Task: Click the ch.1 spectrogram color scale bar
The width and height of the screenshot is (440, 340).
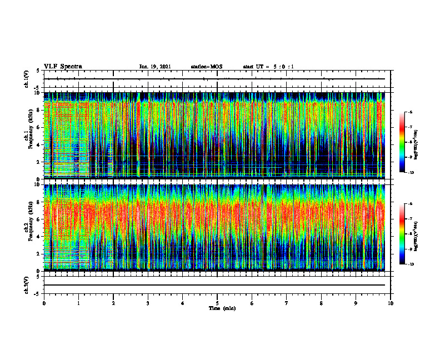Action: pyautogui.click(x=402, y=142)
